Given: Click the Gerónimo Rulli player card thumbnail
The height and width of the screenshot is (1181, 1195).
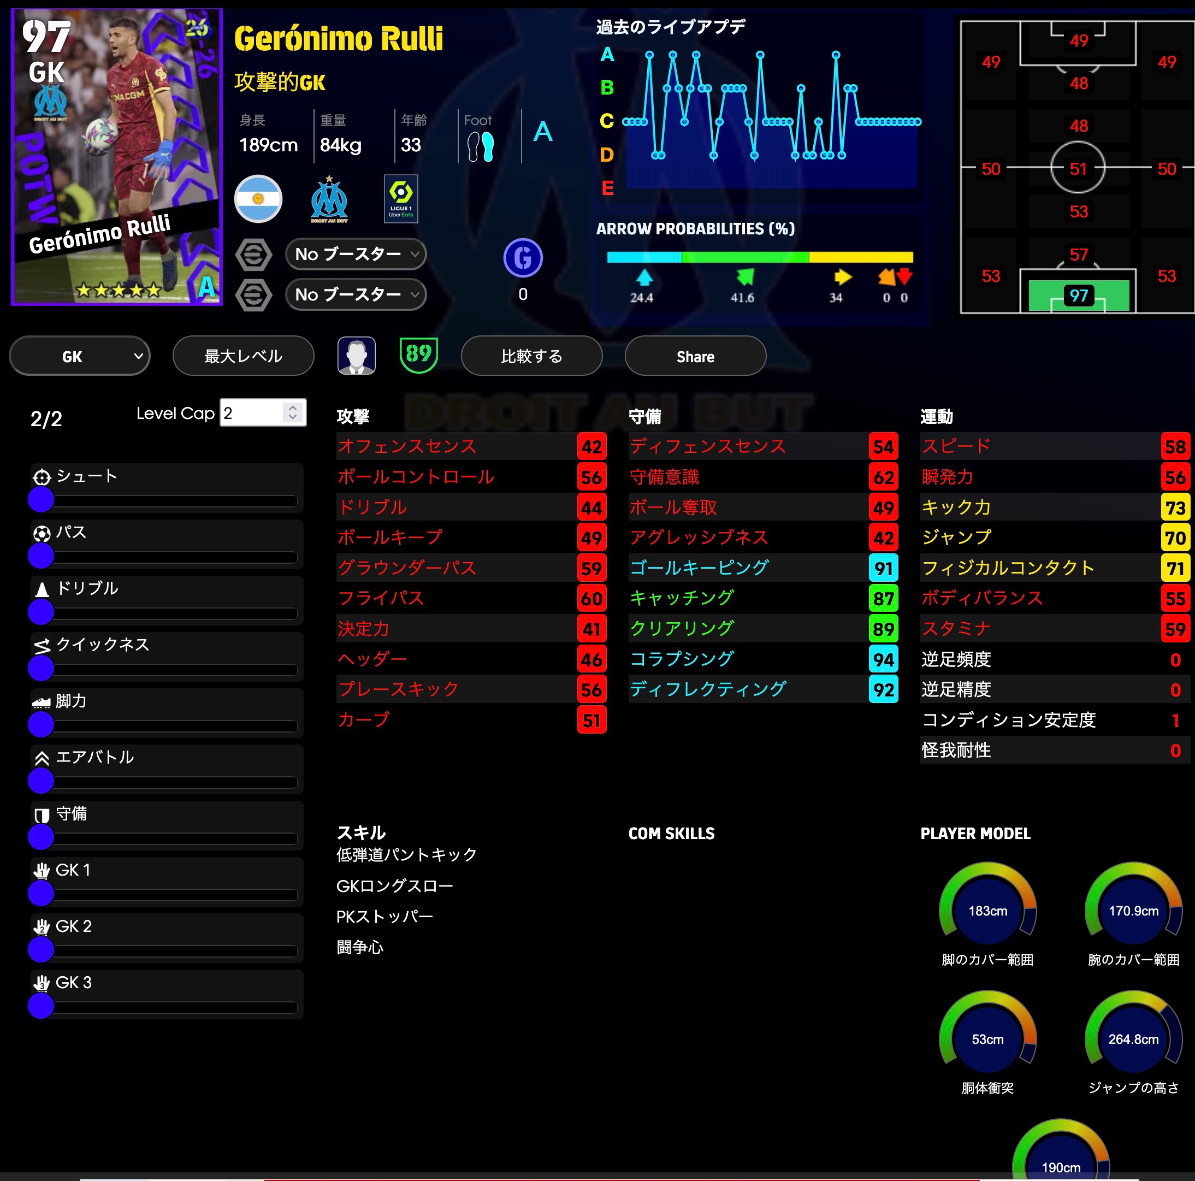Looking at the screenshot, I should pos(117,157).
